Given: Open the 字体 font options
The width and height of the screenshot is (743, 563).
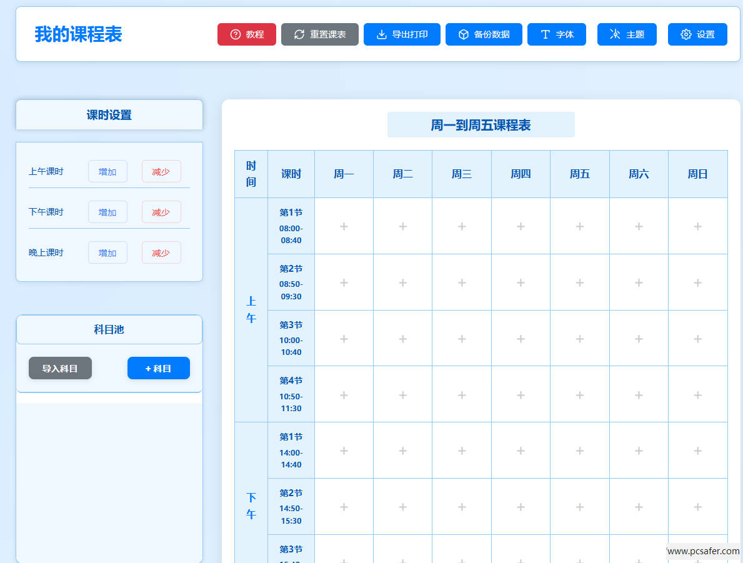Looking at the screenshot, I should tap(556, 34).
